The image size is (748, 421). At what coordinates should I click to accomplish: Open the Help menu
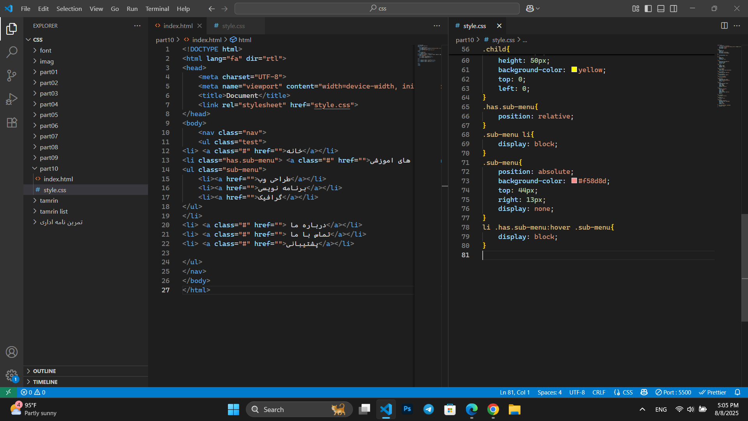(x=183, y=9)
